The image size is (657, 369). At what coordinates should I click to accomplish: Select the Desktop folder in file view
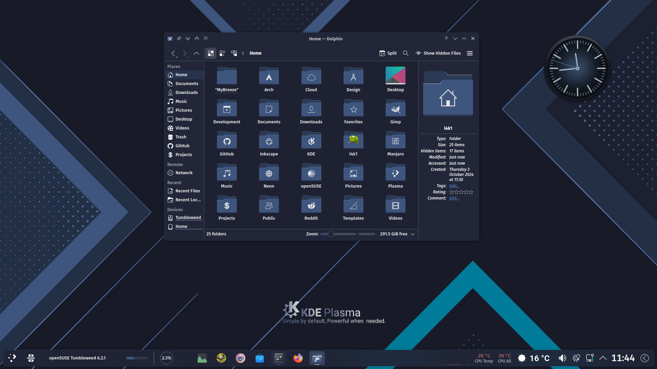(x=395, y=79)
